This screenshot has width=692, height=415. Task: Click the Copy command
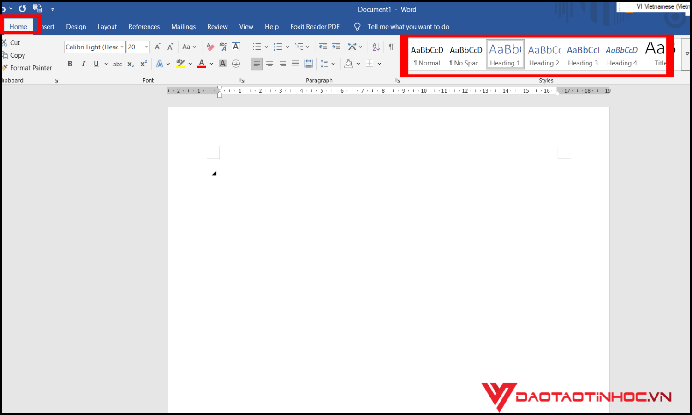coord(18,55)
